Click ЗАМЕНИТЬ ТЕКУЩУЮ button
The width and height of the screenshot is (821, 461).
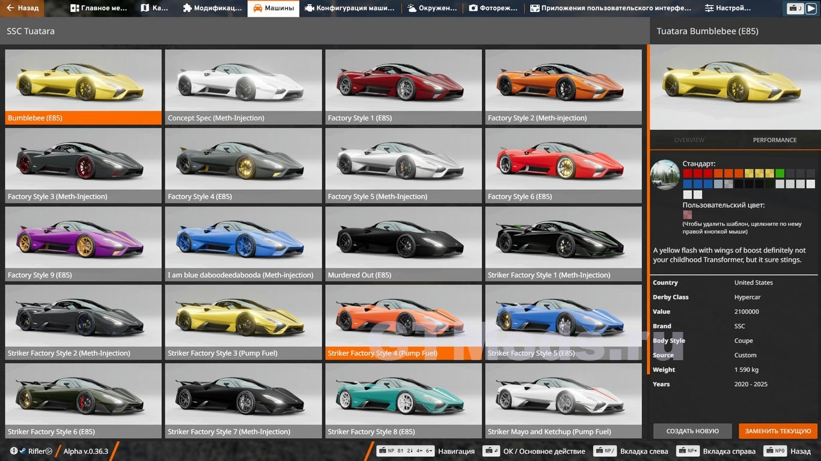(778, 431)
